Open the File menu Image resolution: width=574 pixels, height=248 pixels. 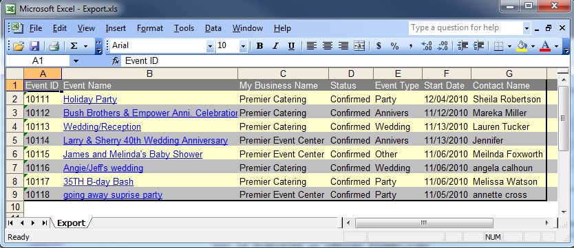[36, 28]
